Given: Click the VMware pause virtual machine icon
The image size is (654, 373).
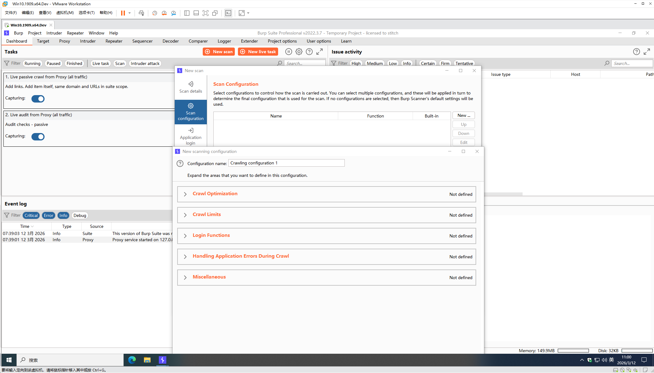Looking at the screenshot, I should pyautogui.click(x=123, y=13).
